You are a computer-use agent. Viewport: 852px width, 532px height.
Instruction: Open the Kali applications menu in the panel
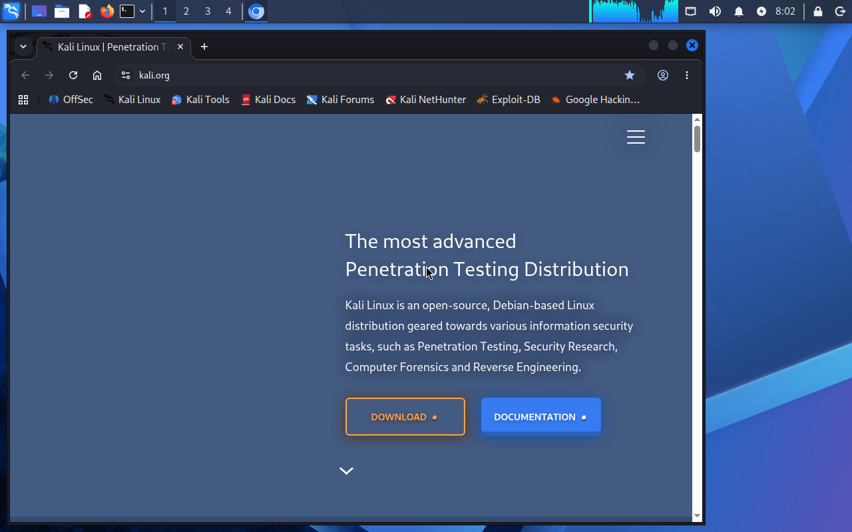click(11, 11)
